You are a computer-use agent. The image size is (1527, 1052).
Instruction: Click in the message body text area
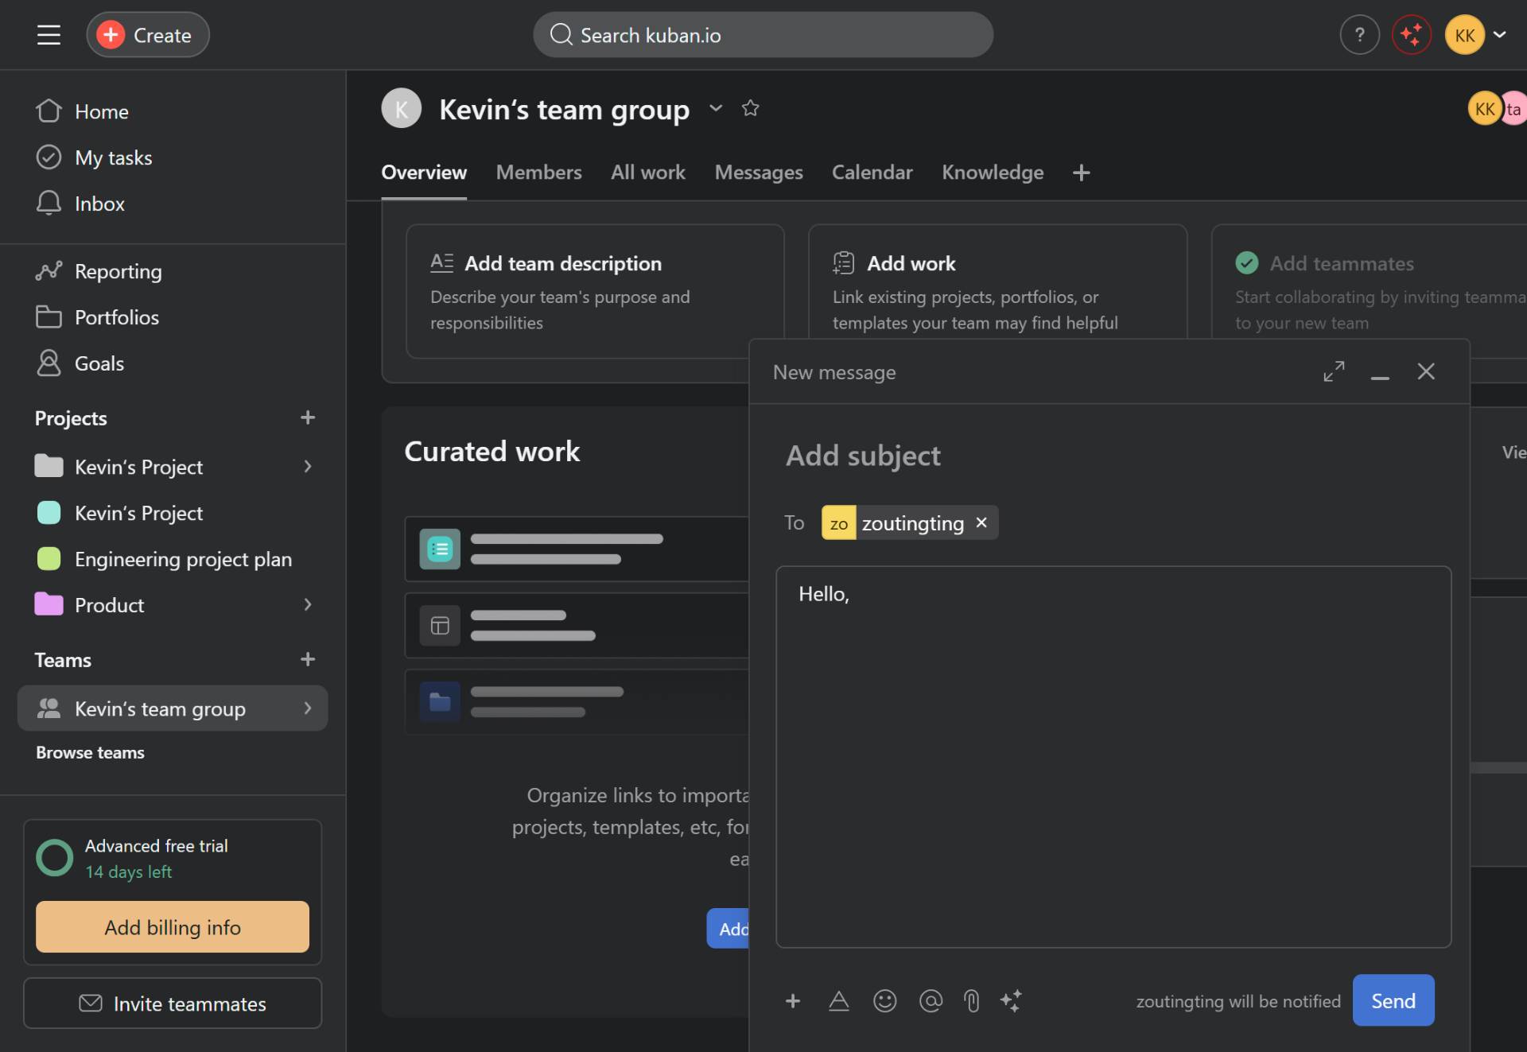1113,757
